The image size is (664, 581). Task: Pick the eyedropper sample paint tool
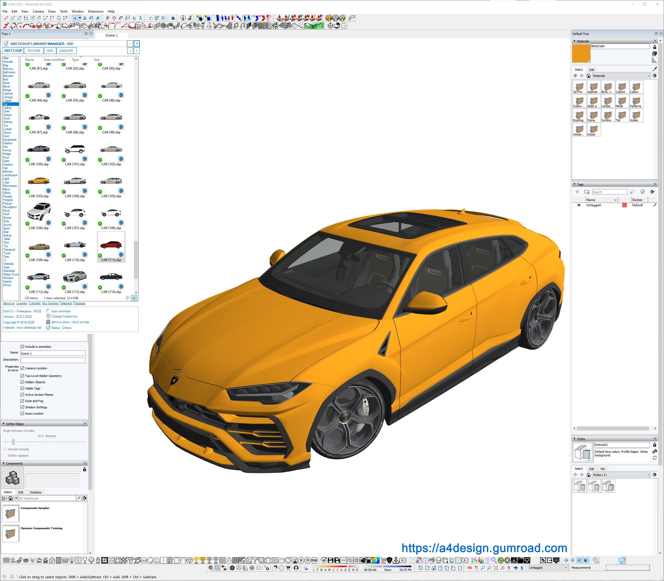655,69
